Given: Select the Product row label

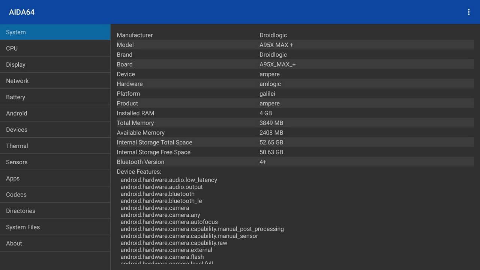Looking at the screenshot, I should 127,103.
